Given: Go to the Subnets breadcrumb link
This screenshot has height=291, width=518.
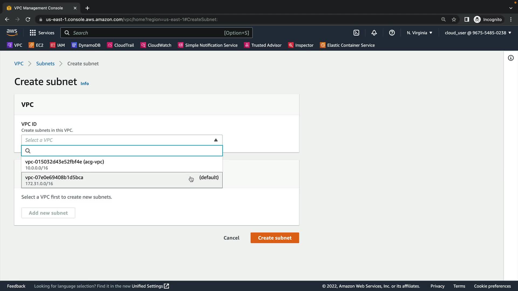Looking at the screenshot, I should coord(45,64).
